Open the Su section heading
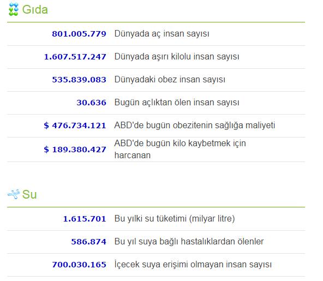 29,194
